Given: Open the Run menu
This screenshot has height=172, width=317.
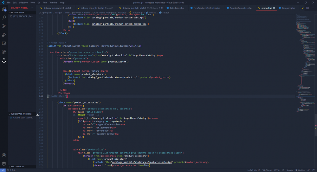Looking at the screenshot, I should coord(45,3).
